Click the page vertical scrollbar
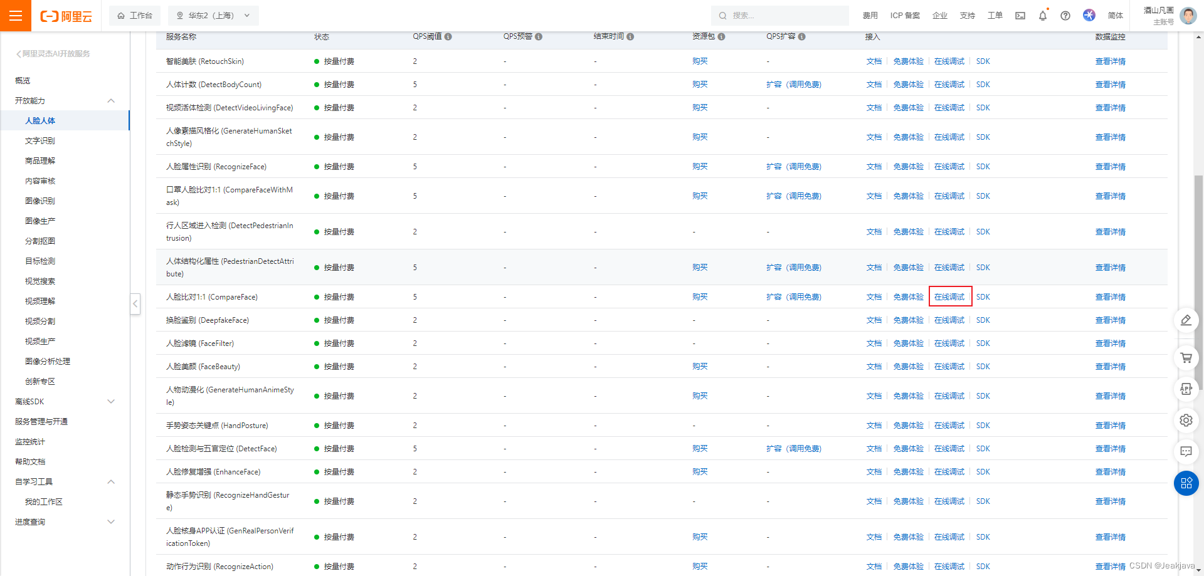The image size is (1204, 576). (x=1198, y=282)
